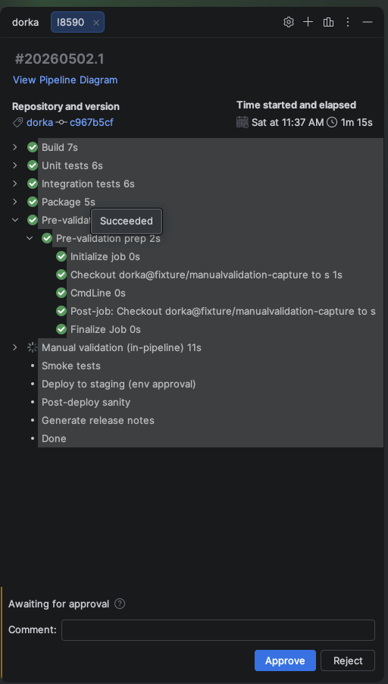Open the vertical three-dot options menu
Image resolution: width=388 pixels, height=684 pixels.
point(348,22)
